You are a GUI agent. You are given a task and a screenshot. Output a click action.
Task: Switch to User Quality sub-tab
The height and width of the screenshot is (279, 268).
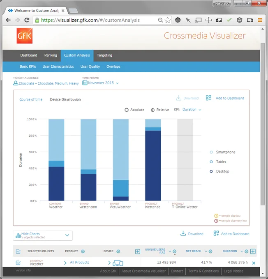point(90,66)
